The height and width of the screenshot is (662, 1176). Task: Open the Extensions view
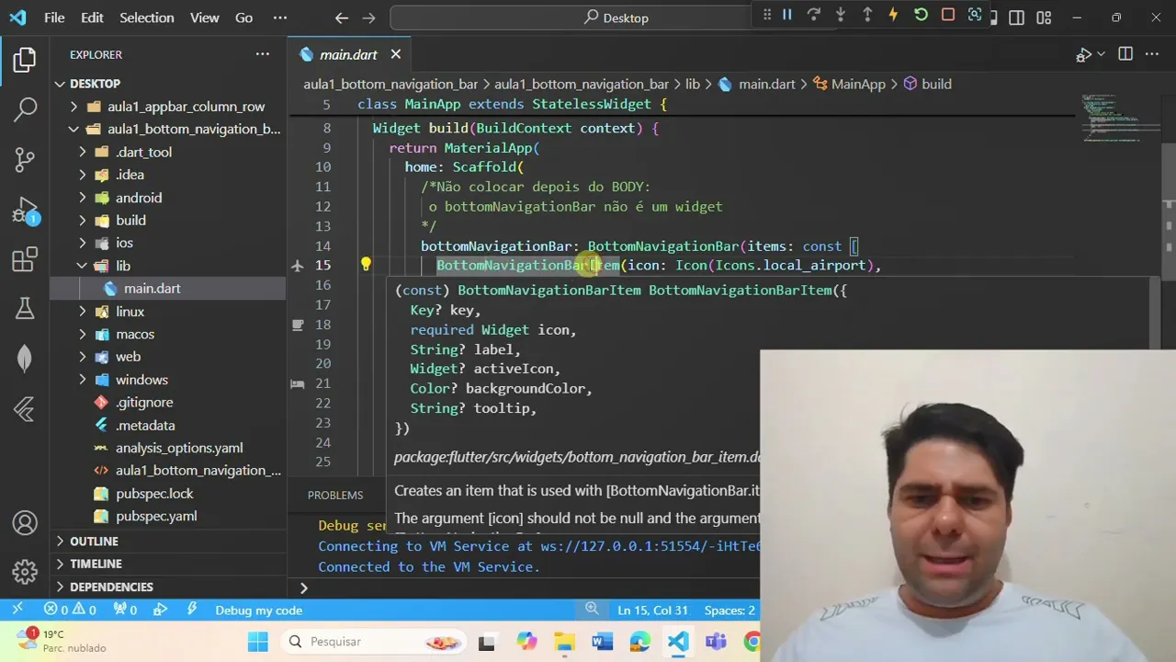25,260
